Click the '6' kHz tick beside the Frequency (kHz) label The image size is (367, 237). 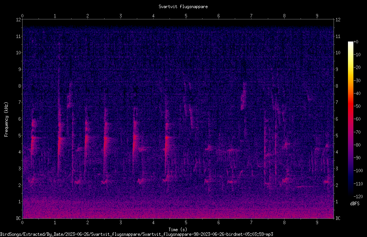[20, 119]
